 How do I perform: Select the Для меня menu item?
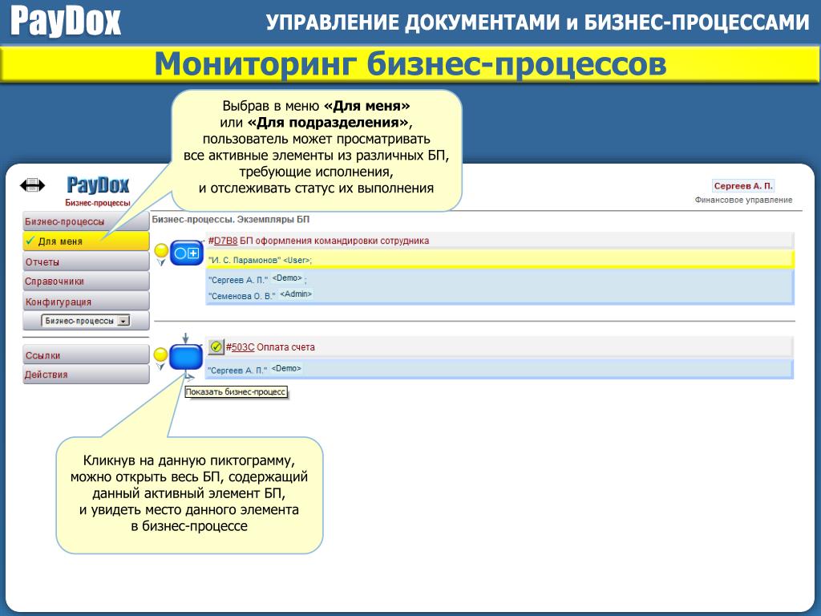[x=86, y=241]
